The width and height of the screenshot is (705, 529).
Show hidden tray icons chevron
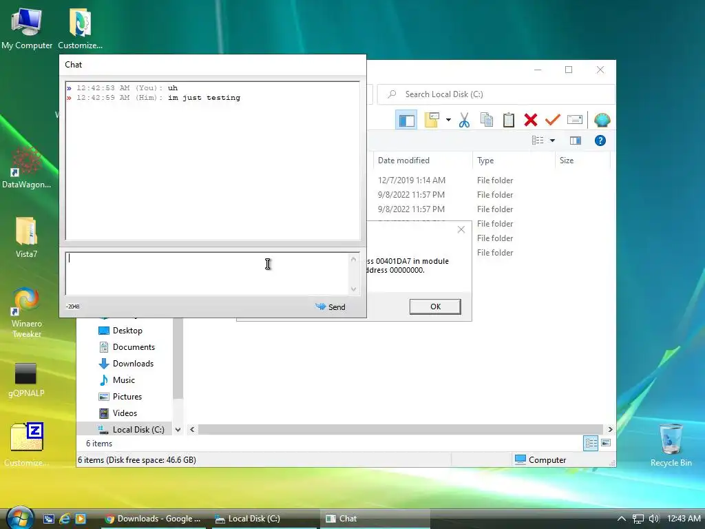click(622, 519)
